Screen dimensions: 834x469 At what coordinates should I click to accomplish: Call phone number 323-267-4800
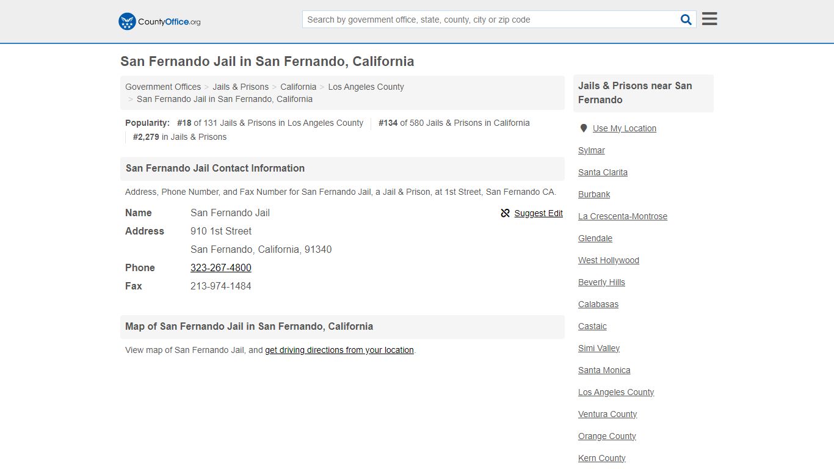coord(221,267)
